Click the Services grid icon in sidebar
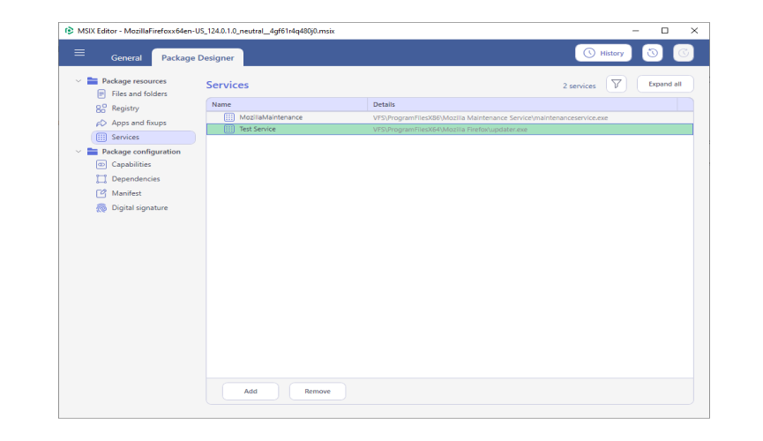The image size is (763, 441). pyautogui.click(x=101, y=138)
